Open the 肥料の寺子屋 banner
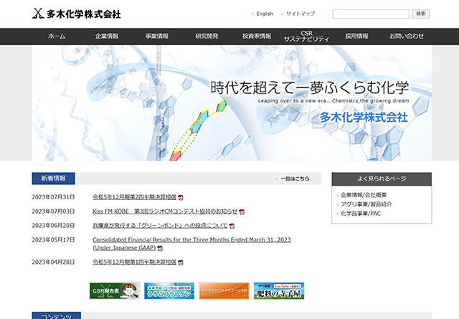Viewport: 459px width, 319px height. click(278, 290)
